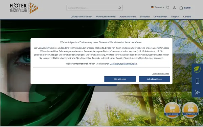Image resolution: width=203 pixels, height=127 pixels.
Task: Open the shopping cart showing 0,00 €
Action: coord(185,8)
